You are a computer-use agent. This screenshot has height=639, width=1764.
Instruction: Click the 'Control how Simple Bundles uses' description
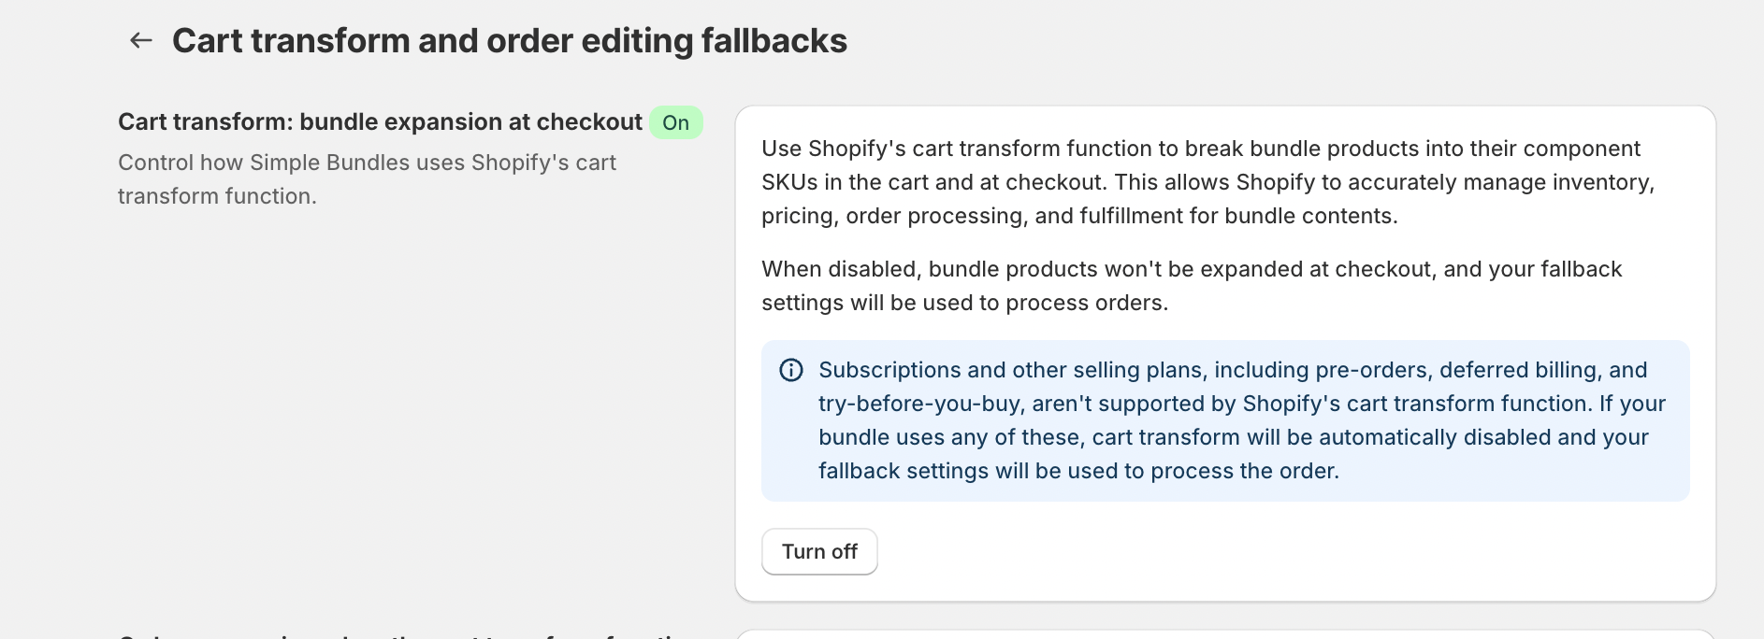pyautogui.click(x=367, y=163)
